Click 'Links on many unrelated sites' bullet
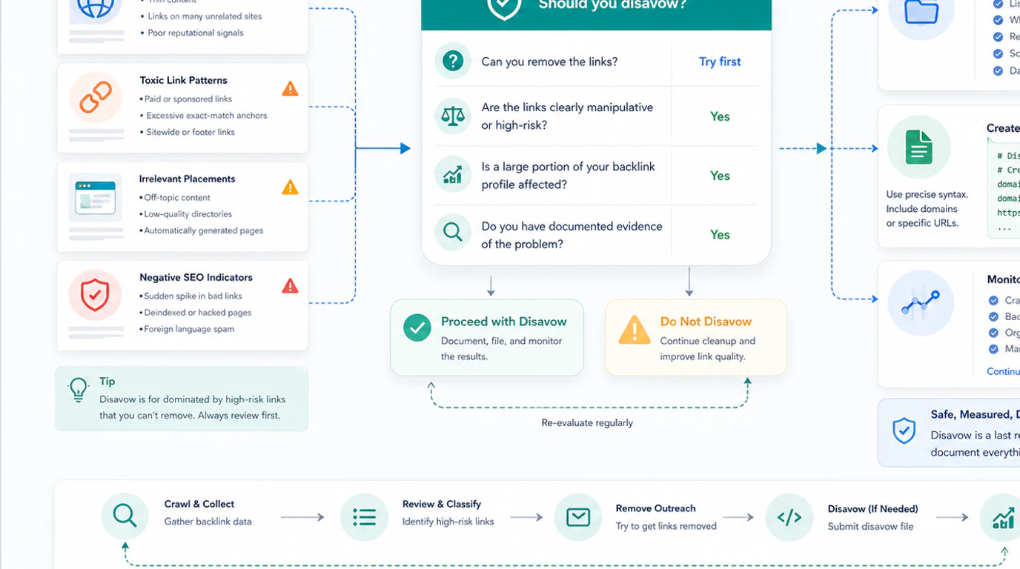1020x569 pixels. click(x=205, y=16)
